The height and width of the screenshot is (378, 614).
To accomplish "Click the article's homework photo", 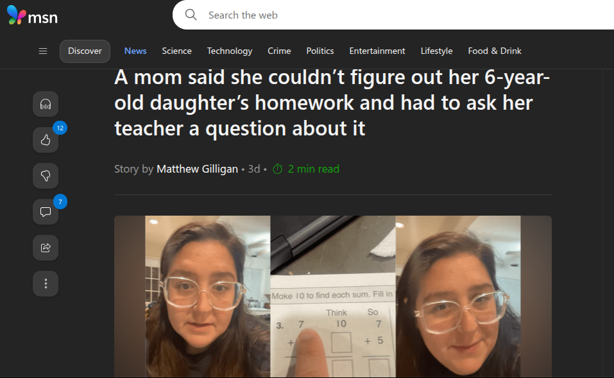I will 333,296.
